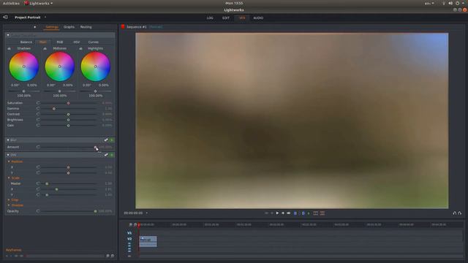Select the V2 track label
468x263 pixels.
click(x=129, y=239)
